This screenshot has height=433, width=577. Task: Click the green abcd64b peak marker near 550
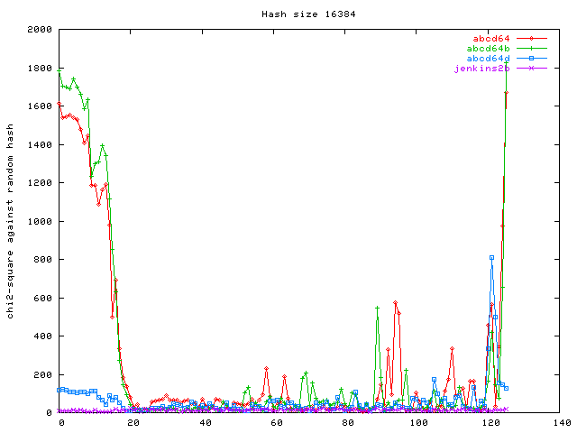[x=377, y=308]
